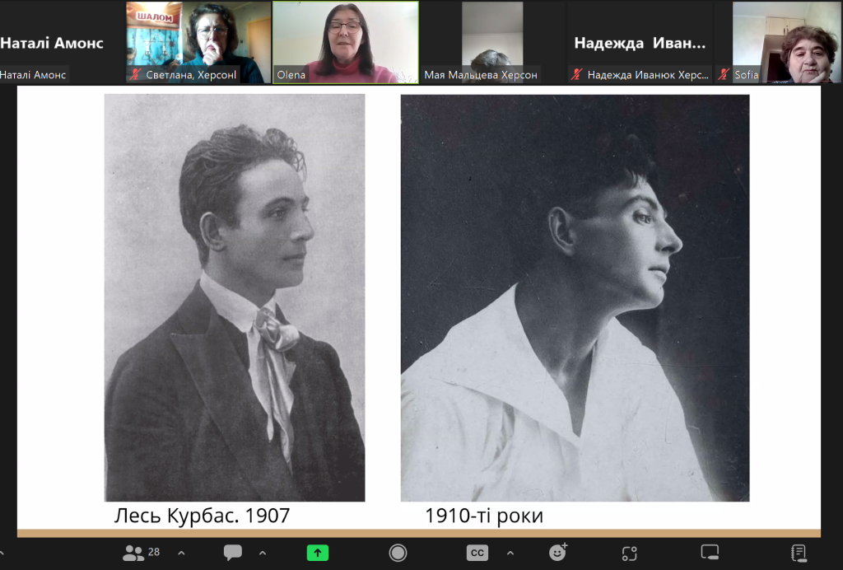Start recording the meeting
The image size is (843, 570).
pyautogui.click(x=398, y=553)
